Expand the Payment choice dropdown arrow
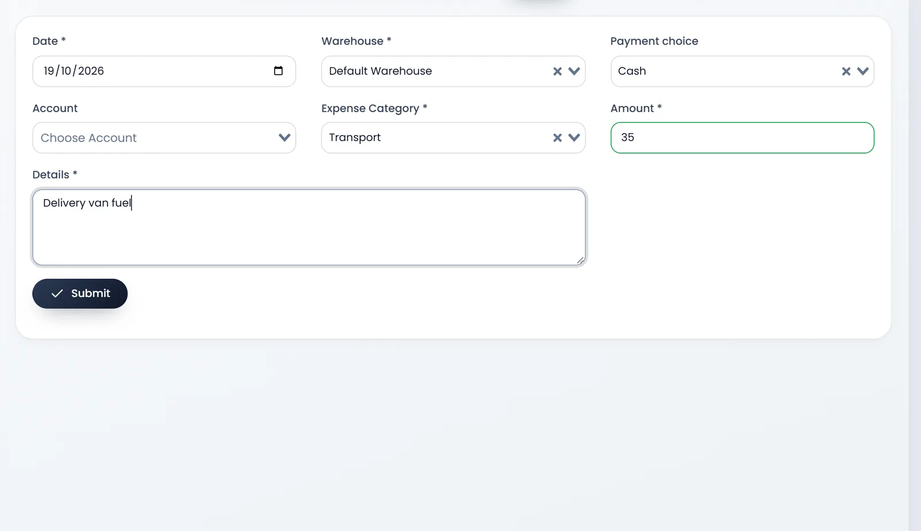Screen dimensions: 921x531 pos(863,71)
